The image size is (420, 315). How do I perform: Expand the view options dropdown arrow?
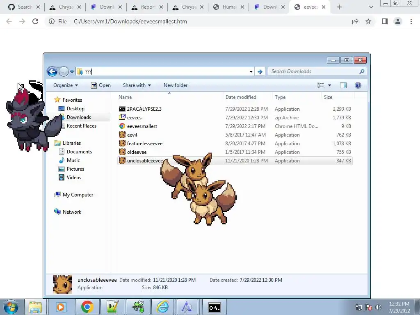pos(329,85)
